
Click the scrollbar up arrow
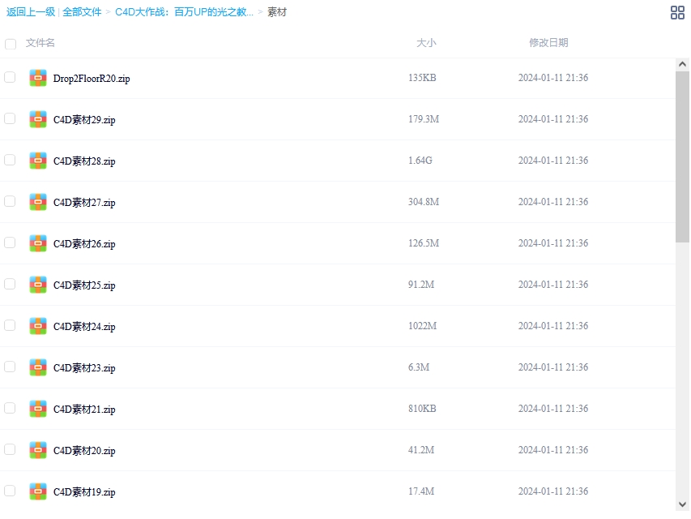tap(682, 64)
